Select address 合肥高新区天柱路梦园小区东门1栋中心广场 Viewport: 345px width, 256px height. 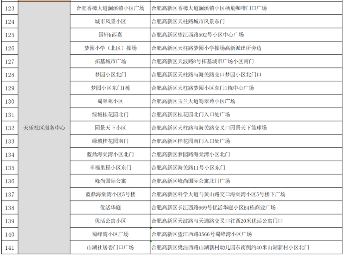[246, 88]
